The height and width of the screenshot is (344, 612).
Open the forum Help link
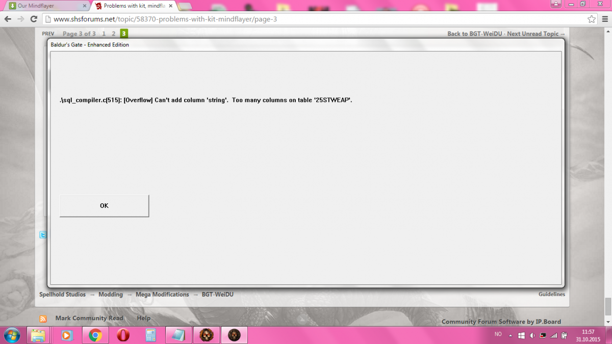click(143, 318)
